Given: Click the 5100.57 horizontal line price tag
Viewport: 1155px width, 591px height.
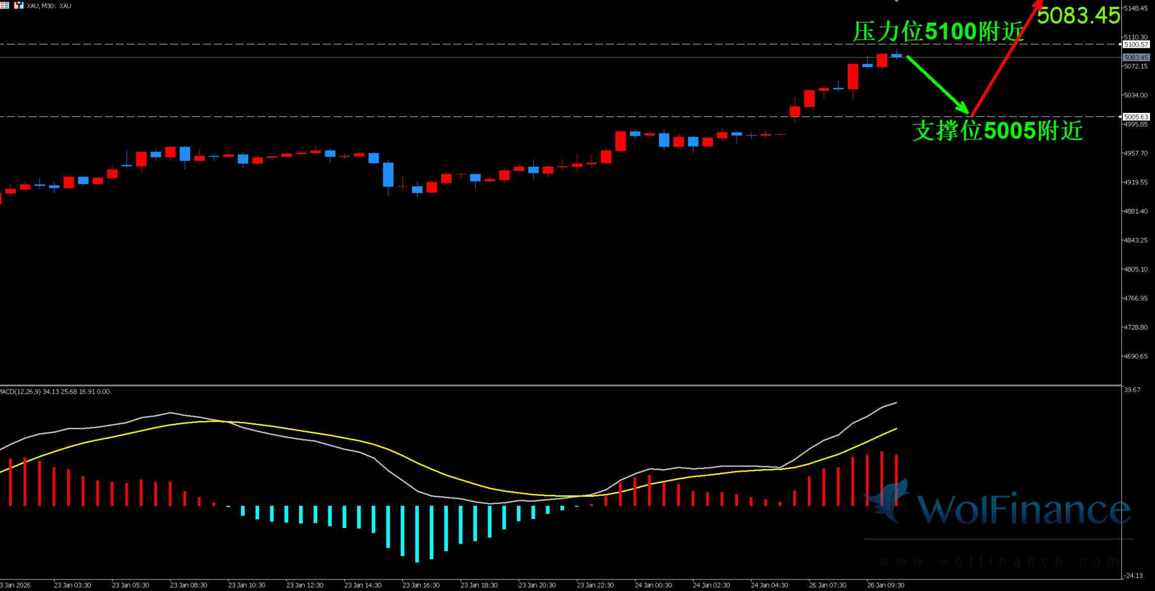Looking at the screenshot, I should pos(1135,44).
